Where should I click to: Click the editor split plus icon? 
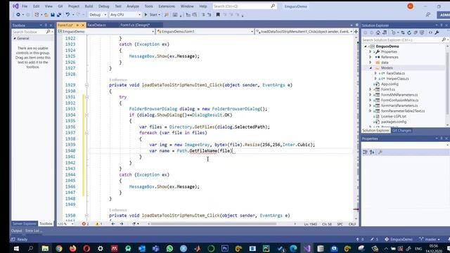tap(356, 31)
